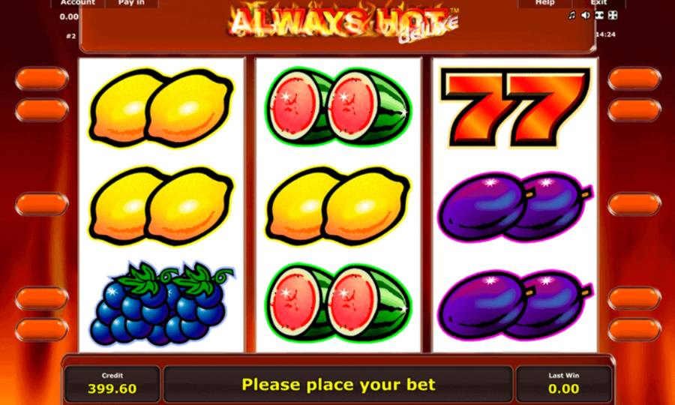Click top-left lemon symbol on first reel
675x405 pixels.
161,107
